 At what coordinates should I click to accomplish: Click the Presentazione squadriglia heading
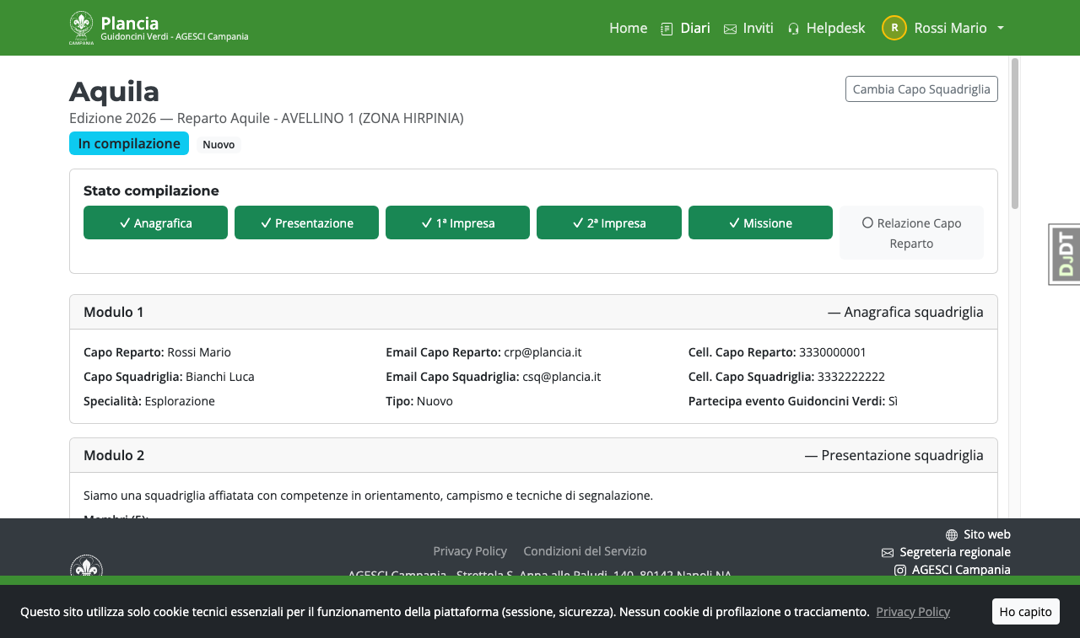pos(894,455)
